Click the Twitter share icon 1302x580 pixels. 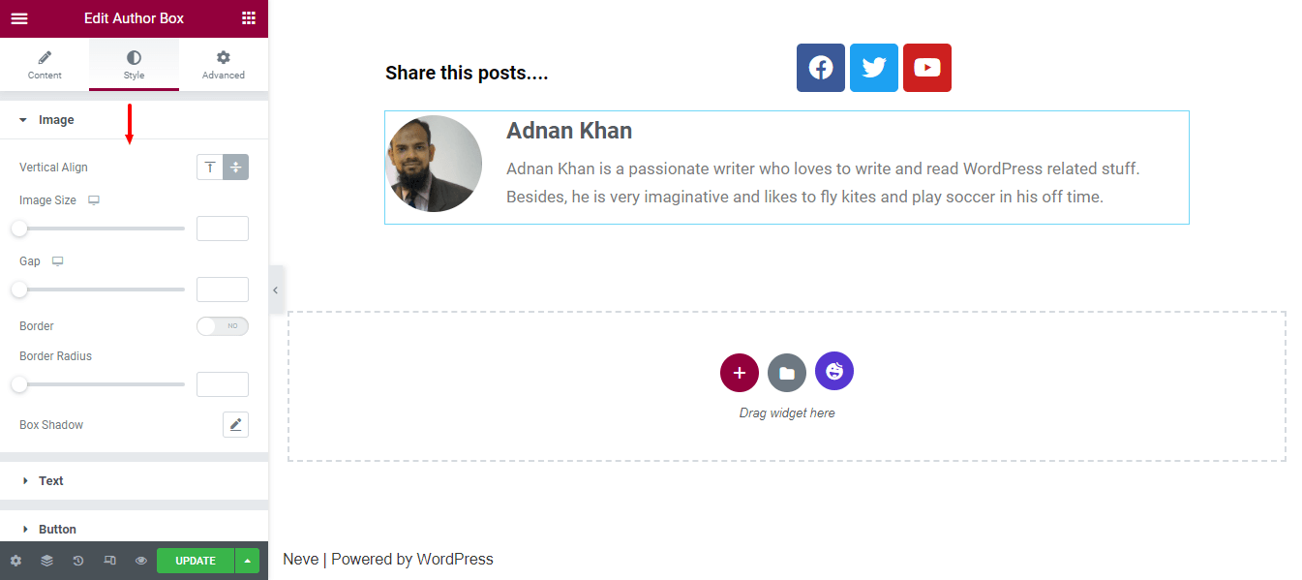pyautogui.click(x=874, y=68)
